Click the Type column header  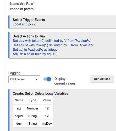coord(32,100)
